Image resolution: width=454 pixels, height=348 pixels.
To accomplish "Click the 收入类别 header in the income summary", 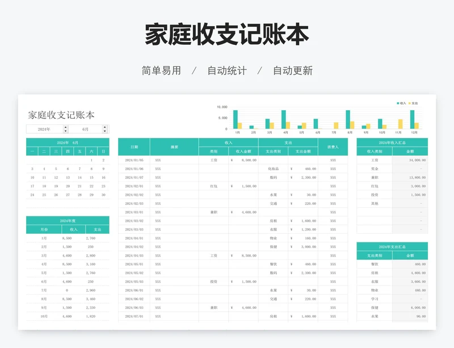I will point(375,151).
